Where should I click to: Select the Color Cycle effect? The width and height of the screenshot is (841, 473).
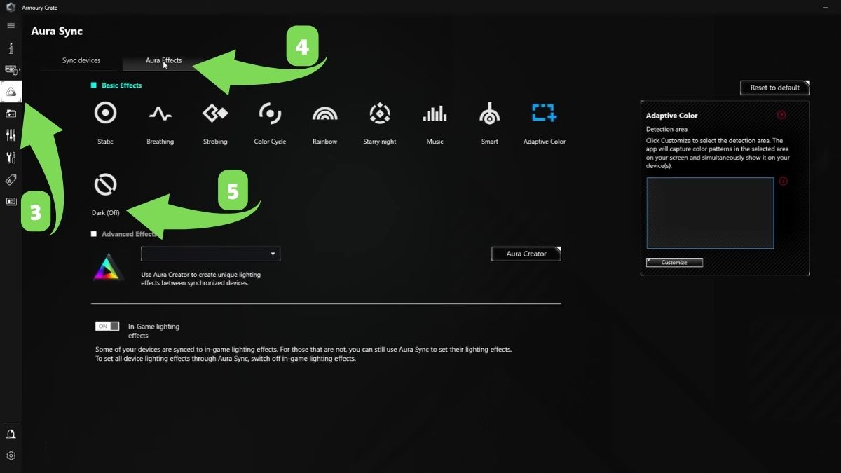[270, 122]
